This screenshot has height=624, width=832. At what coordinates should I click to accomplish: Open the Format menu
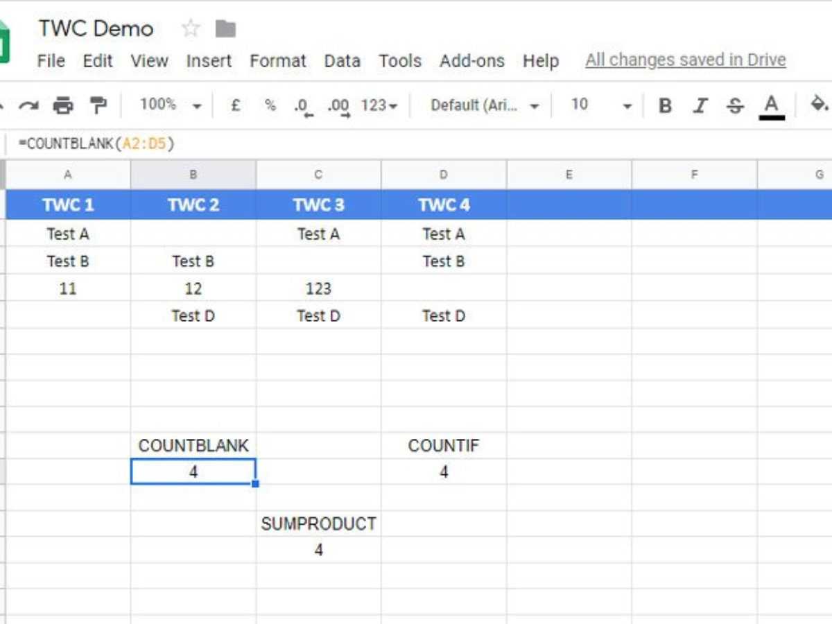[278, 61]
